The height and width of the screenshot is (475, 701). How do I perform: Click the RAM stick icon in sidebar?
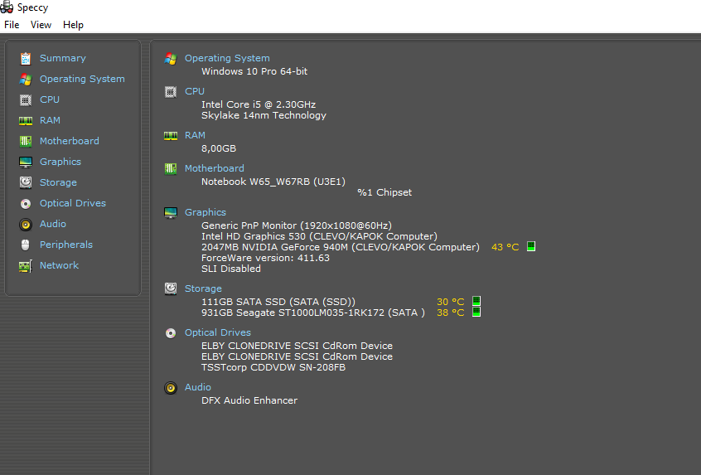tap(26, 120)
